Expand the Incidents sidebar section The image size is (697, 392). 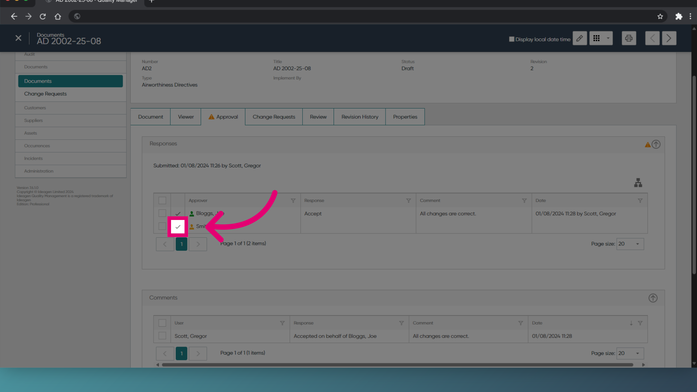point(70,159)
